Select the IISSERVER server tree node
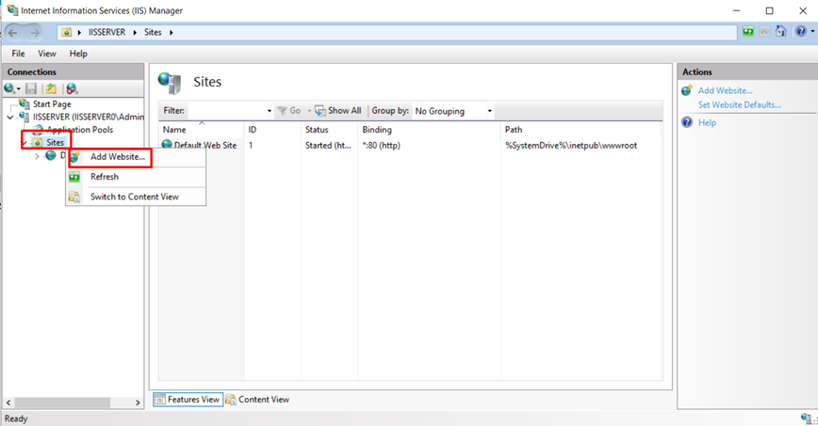818x426 pixels. pos(89,117)
